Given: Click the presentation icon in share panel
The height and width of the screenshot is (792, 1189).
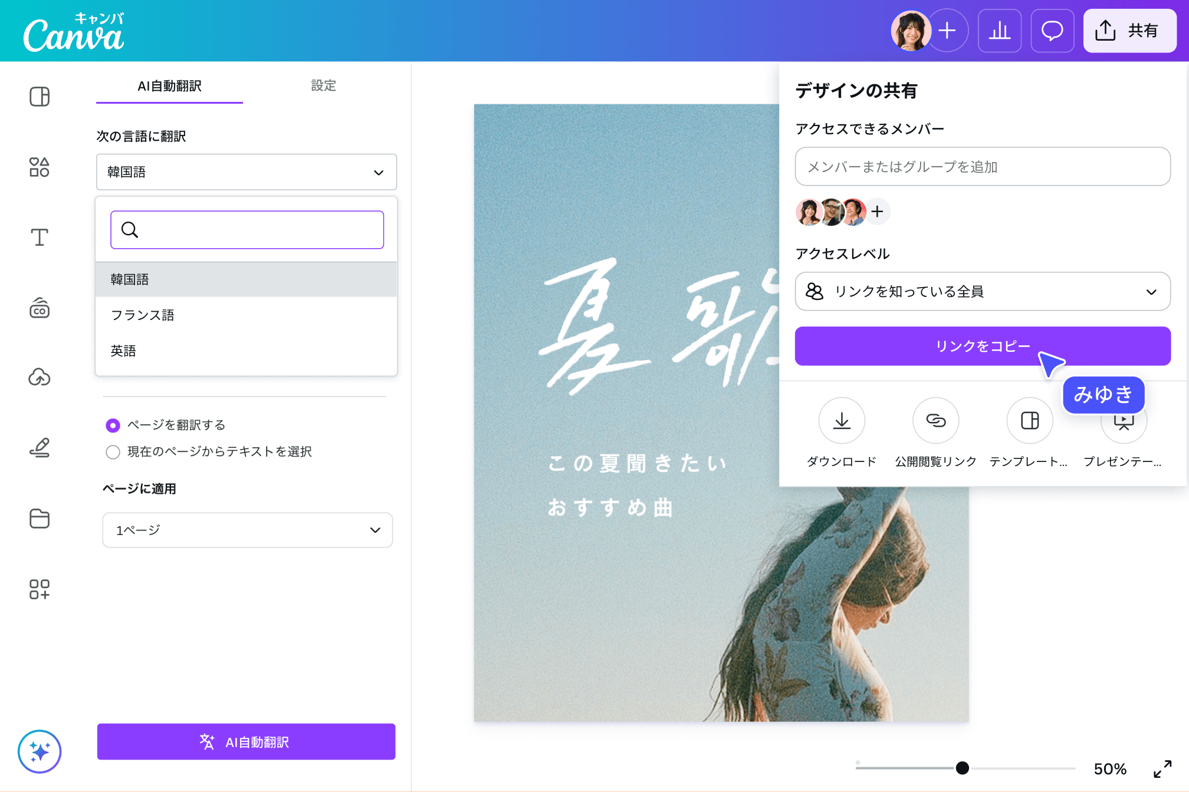Looking at the screenshot, I should (1124, 422).
